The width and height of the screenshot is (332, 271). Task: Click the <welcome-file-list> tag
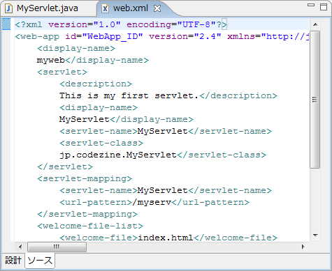pos(90,226)
